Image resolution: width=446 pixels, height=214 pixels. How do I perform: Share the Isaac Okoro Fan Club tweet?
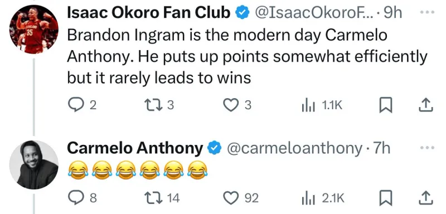coord(426,105)
